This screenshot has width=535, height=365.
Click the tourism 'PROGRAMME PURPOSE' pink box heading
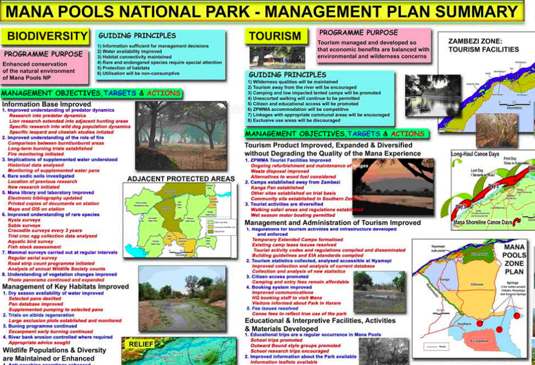[358, 33]
